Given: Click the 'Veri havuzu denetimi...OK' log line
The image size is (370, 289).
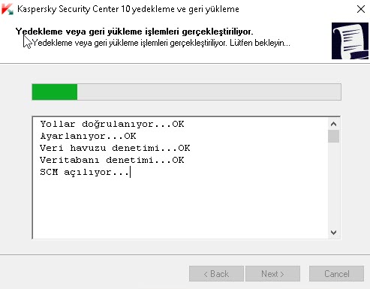Looking at the screenshot, I should pos(115,148).
